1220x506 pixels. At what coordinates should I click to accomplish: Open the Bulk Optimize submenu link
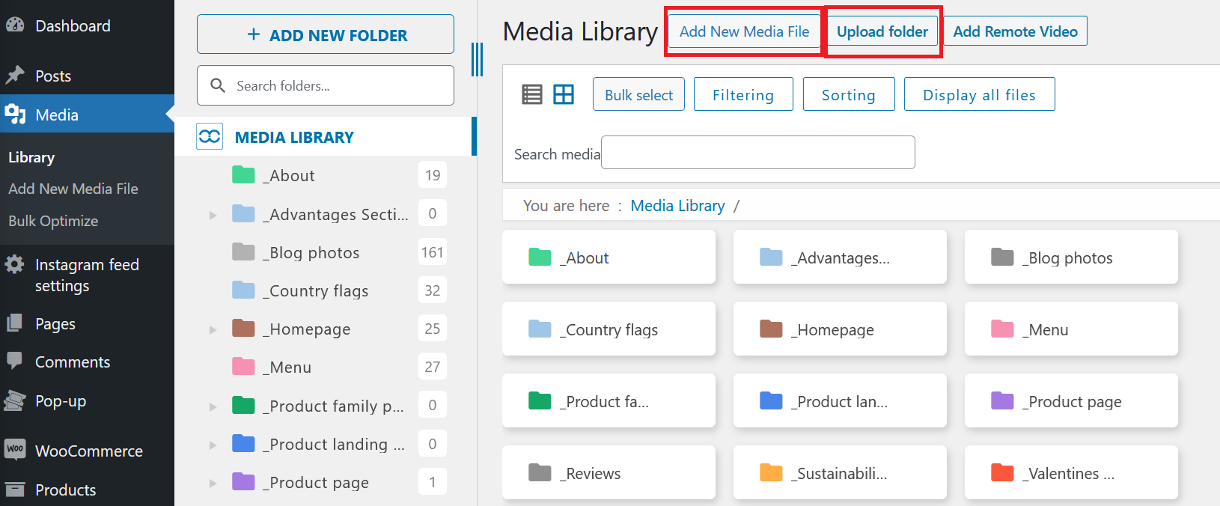tap(53, 221)
